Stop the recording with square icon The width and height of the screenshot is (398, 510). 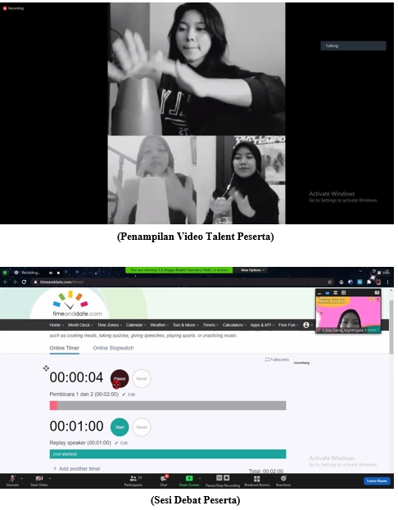[x=227, y=477]
